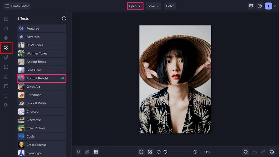Click the Effects info icon
Viewport: 279px width, 157px height.
(64, 18)
